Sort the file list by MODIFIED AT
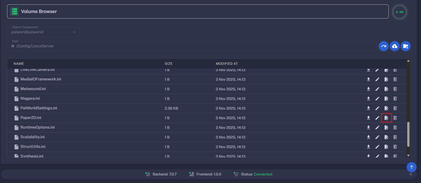The image size is (421, 183). tap(227, 64)
